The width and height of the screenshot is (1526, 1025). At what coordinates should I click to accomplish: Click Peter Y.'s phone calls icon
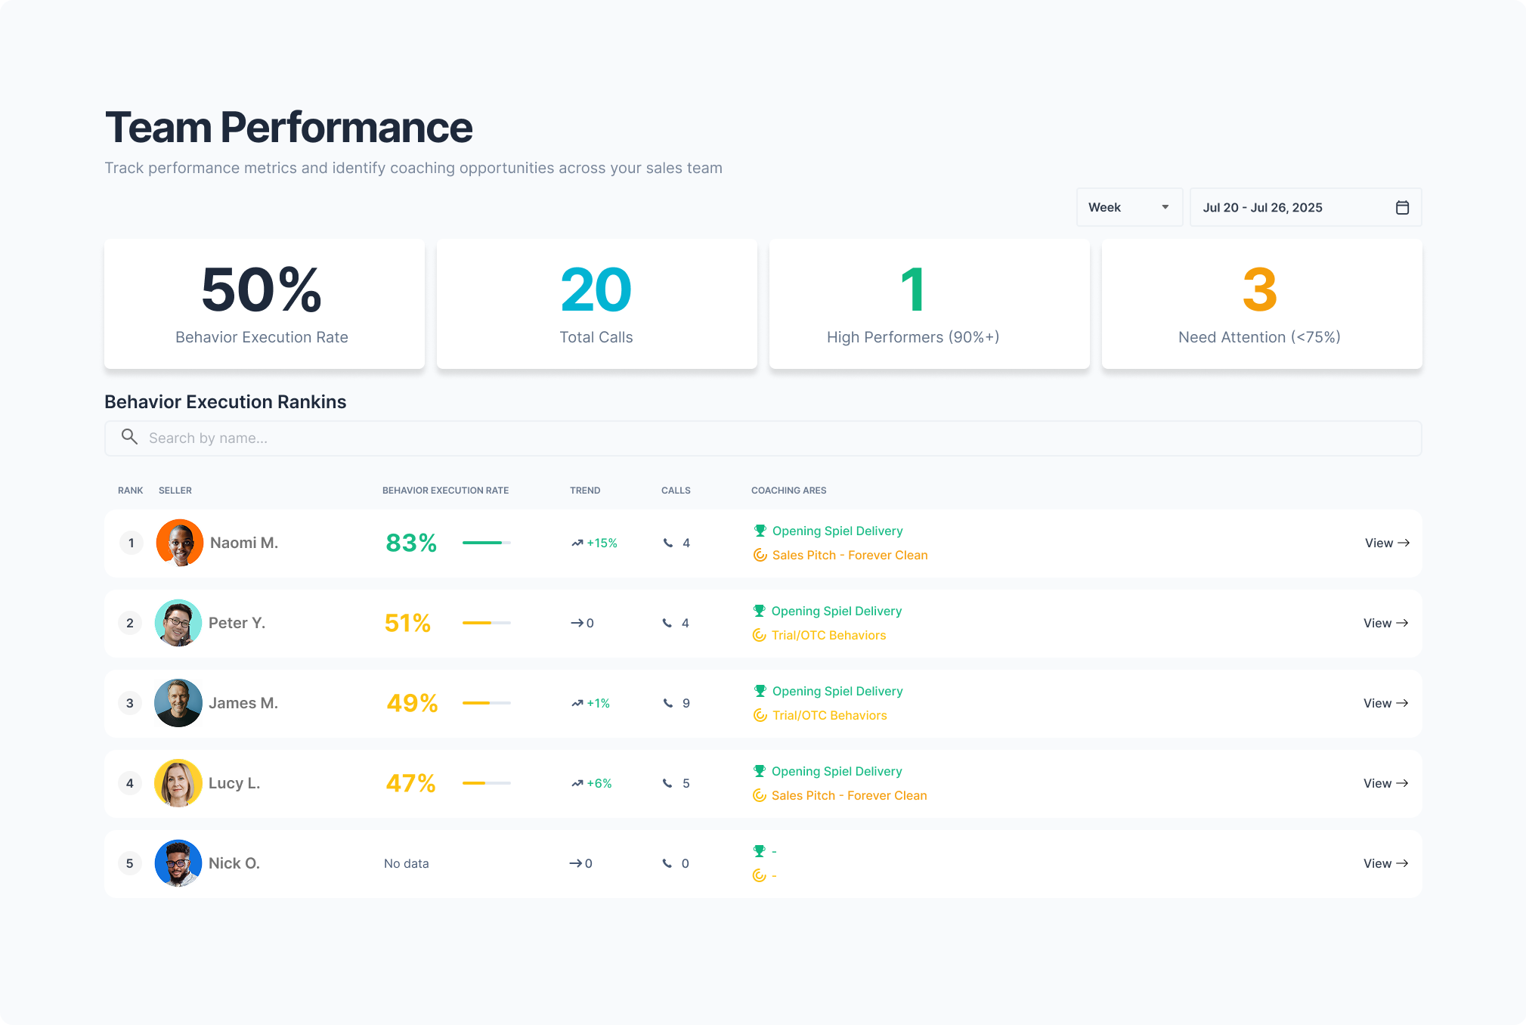click(x=667, y=623)
